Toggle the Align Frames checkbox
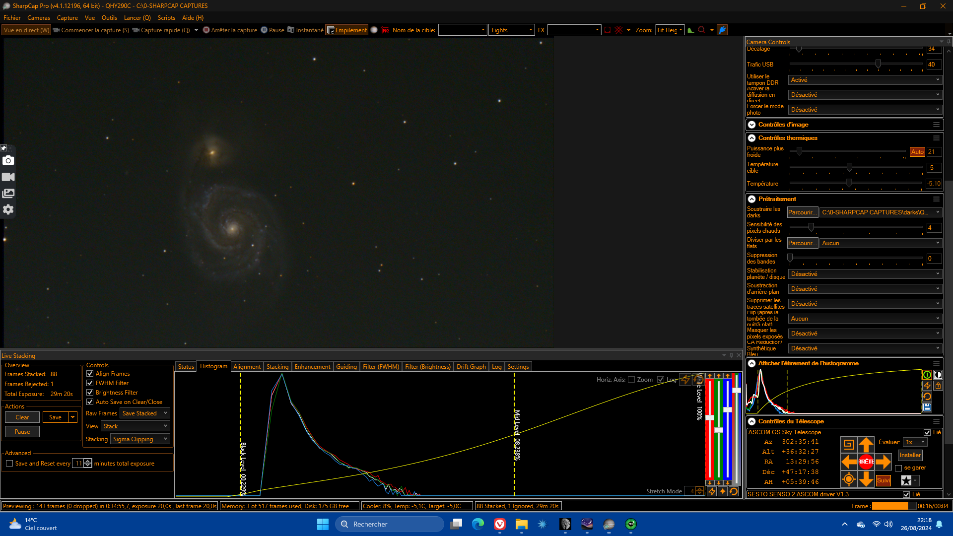 tap(90, 374)
